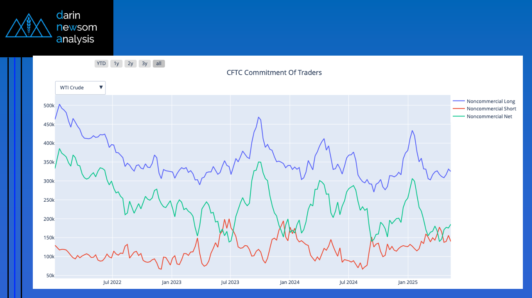This screenshot has width=532, height=298.
Task: Click the green line swatch in legend
Action: pos(458,117)
